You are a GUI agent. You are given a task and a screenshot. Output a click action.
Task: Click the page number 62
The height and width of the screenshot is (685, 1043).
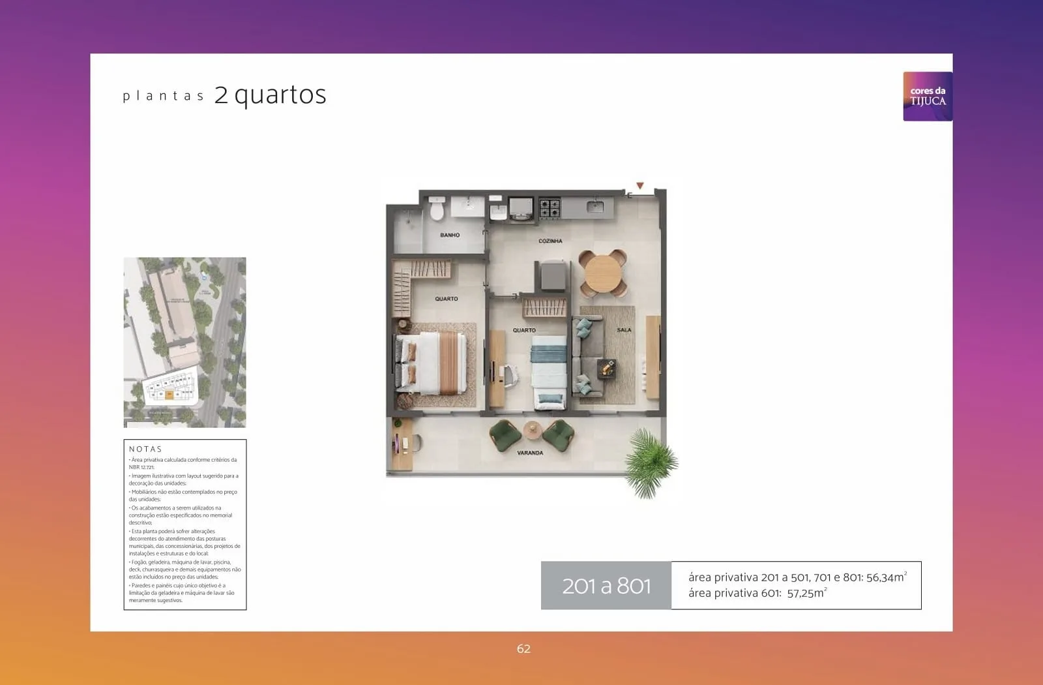[523, 648]
